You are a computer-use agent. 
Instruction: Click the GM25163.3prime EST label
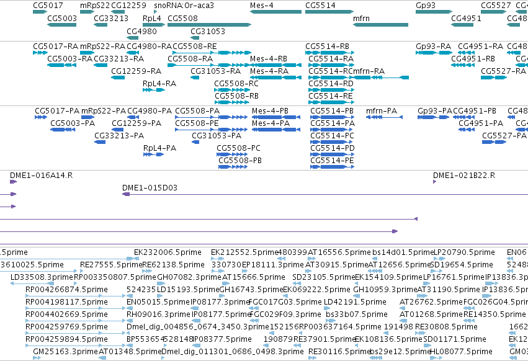pos(65,352)
